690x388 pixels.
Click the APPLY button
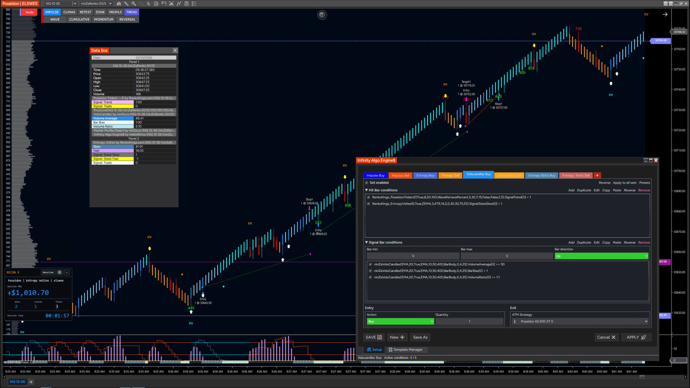click(x=636, y=337)
